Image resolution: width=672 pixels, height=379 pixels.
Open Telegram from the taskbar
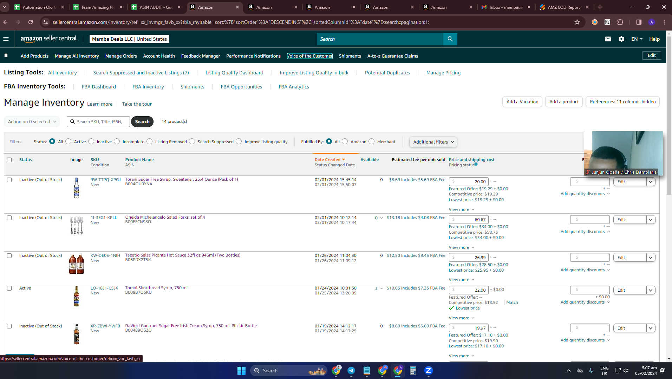[x=351, y=371]
